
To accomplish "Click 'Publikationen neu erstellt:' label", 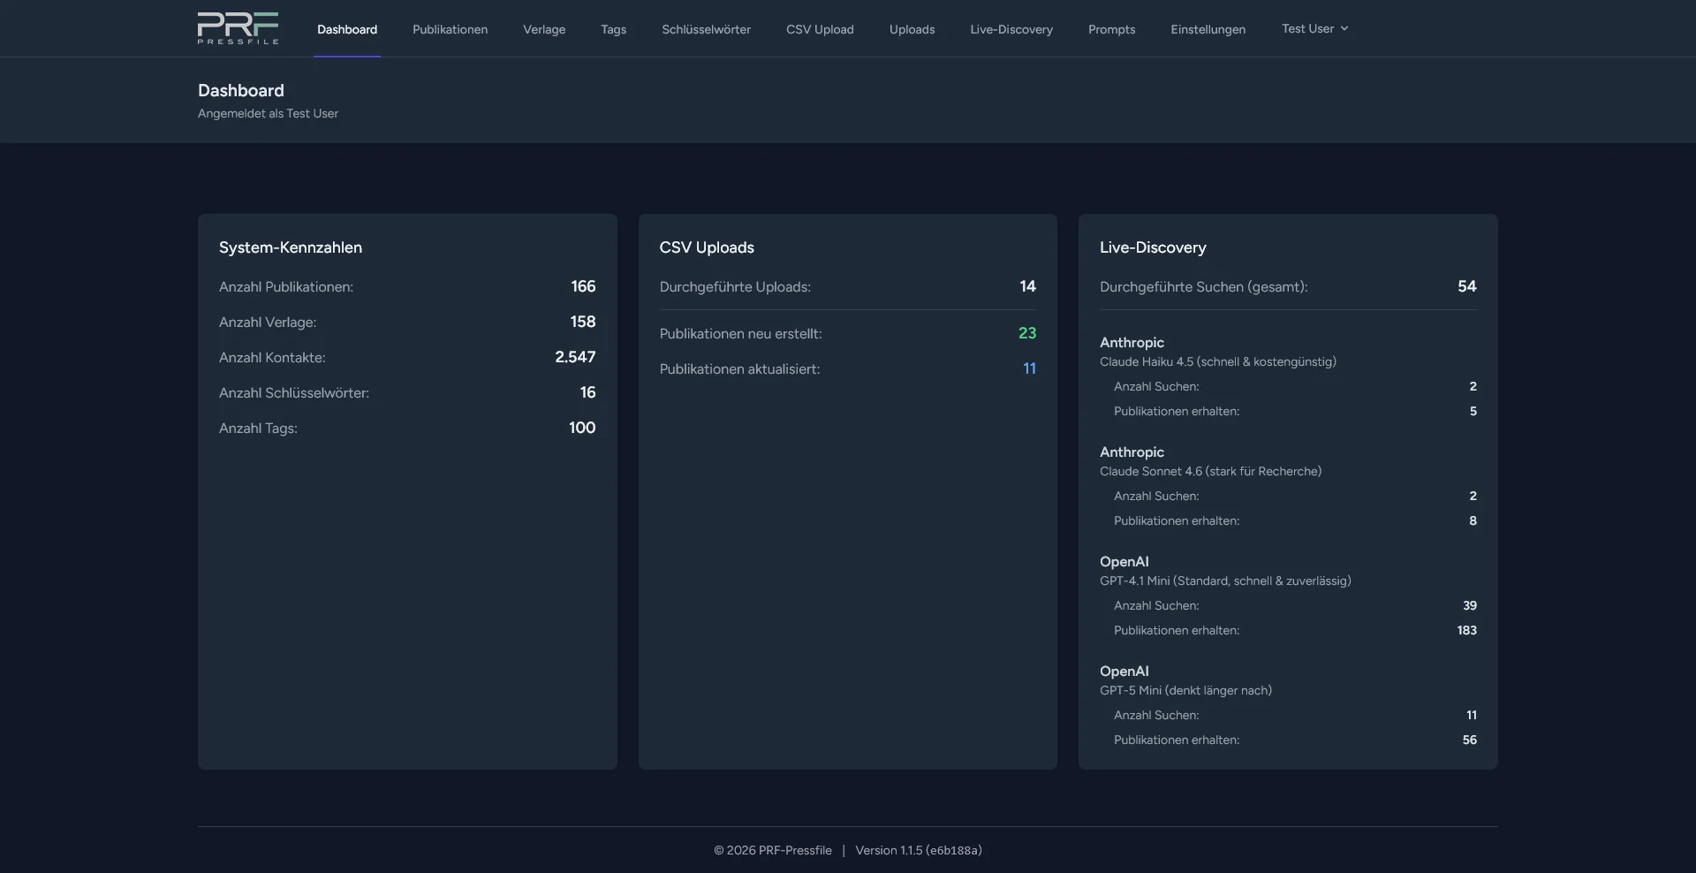I will 740,334.
